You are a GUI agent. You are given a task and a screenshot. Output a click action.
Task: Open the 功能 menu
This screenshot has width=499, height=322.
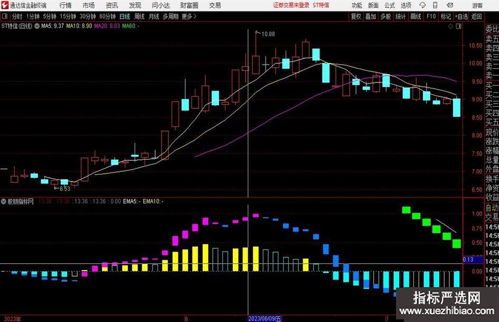[x=357, y=5]
